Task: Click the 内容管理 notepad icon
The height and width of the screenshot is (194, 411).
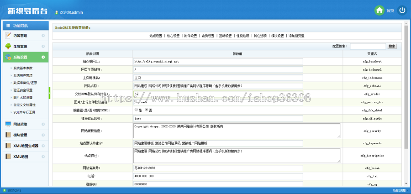Action: (x=8, y=36)
